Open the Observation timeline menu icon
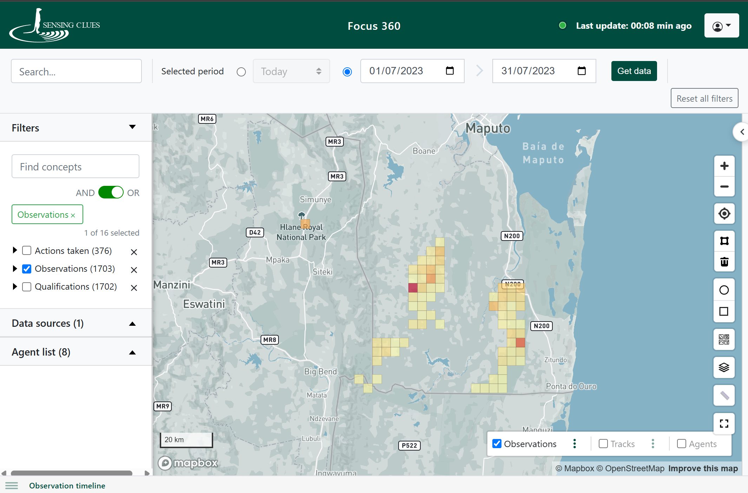 click(12, 486)
